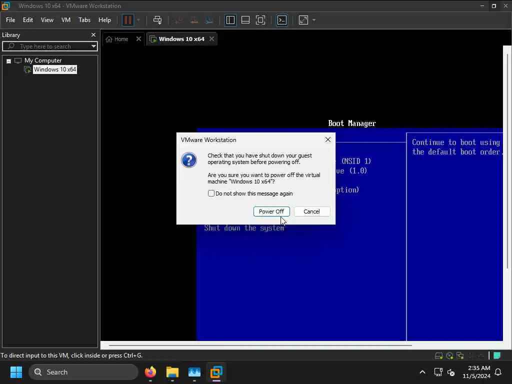The width and height of the screenshot is (512, 384).
Task: Close the Library panel
Action: pos(93,34)
